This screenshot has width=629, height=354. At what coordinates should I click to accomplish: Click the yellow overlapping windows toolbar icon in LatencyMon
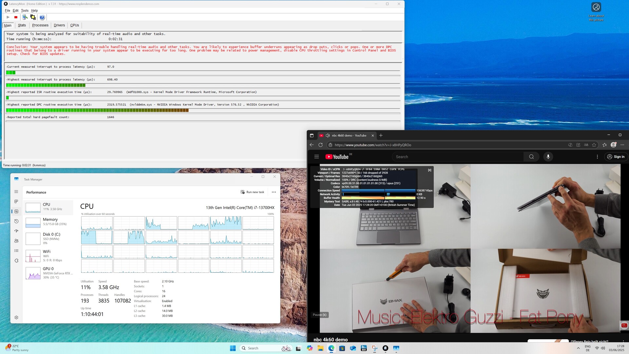tap(33, 17)
